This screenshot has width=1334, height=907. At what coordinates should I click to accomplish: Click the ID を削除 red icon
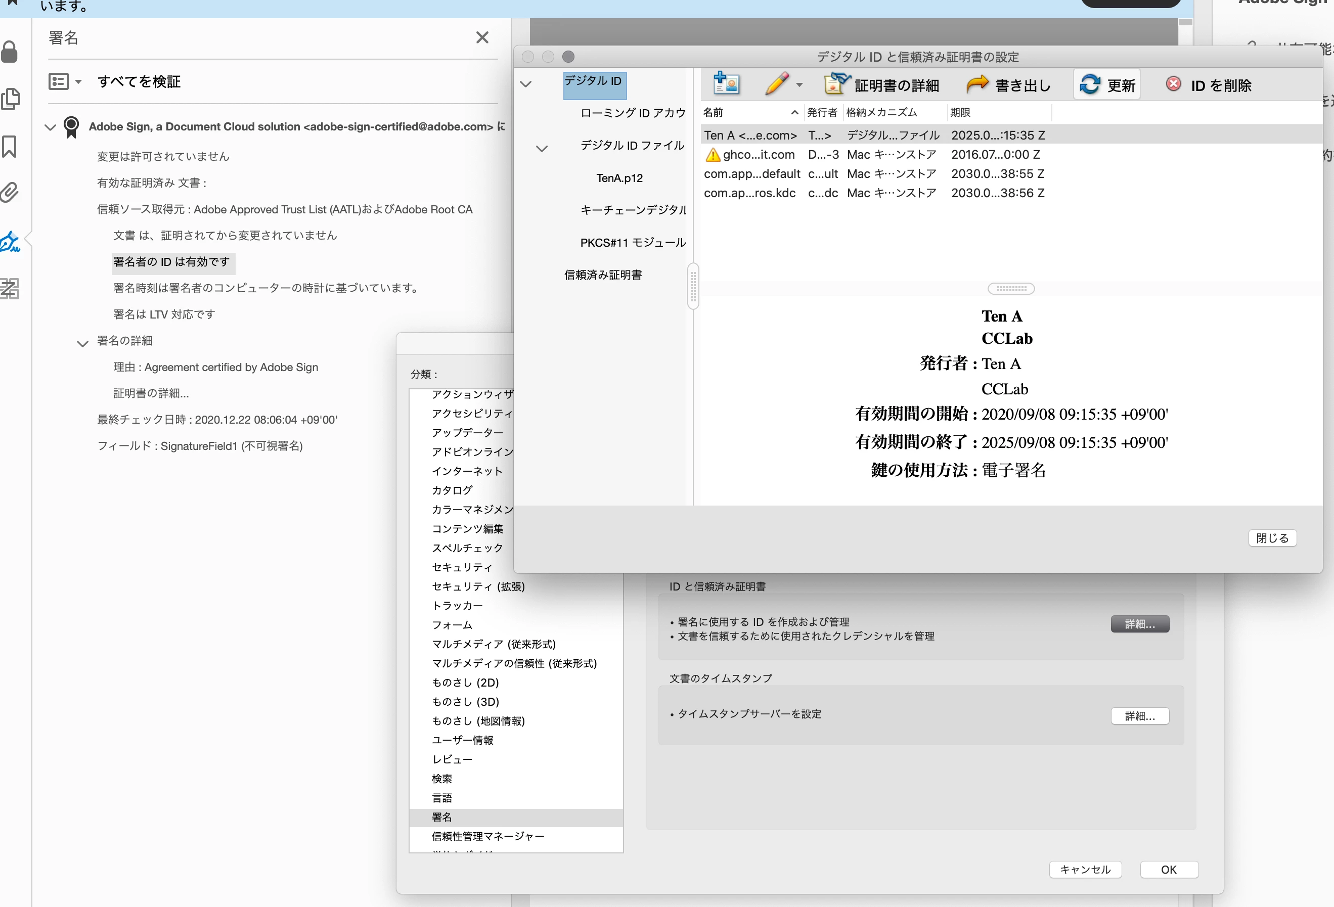click(x=1173, y=84)
